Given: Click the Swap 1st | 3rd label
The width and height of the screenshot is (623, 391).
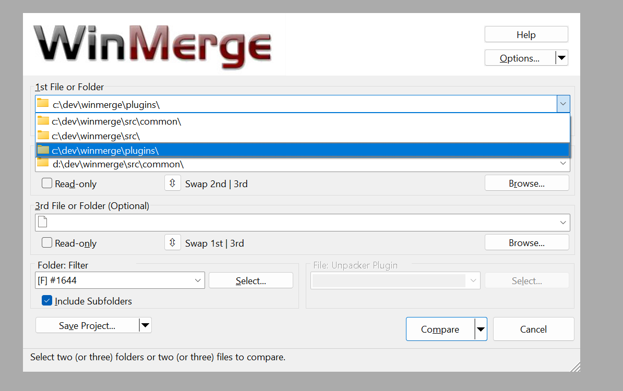Looking at the screenshot, I should pyautogui.click(x=214, y=243).
